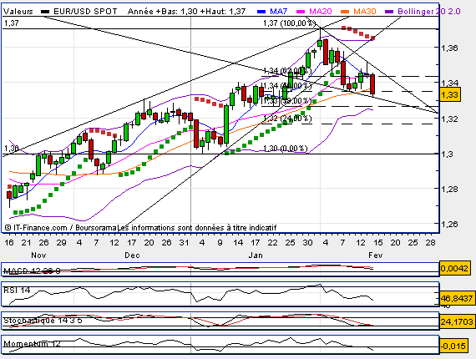This screenshot has height=359, width=476.
Task: Click the 'MACD 12 26 9' indicator label
Action: pos(32,271)
